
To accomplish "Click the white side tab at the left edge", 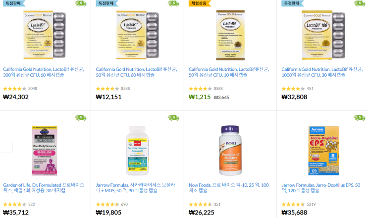I will pos(6,147).
